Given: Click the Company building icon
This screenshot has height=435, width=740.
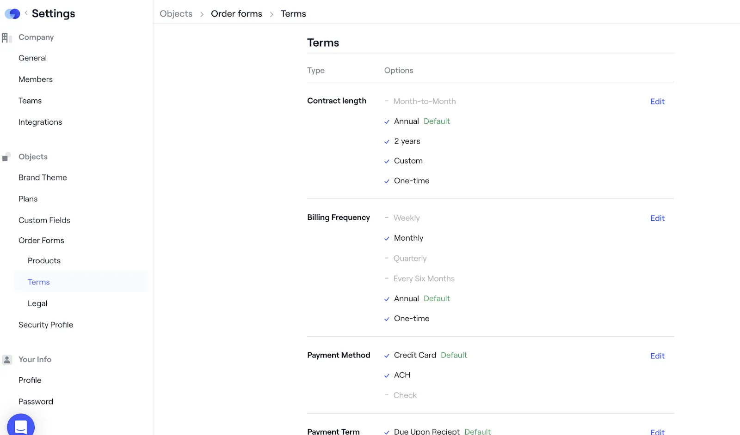Looking at the screenshot, I should point(6,37).
